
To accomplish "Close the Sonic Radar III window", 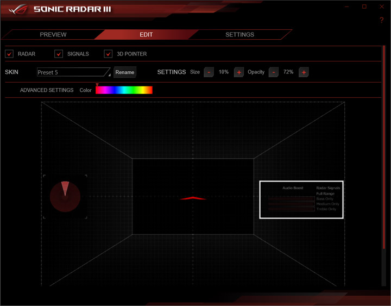I will click(x=382, y=7).
